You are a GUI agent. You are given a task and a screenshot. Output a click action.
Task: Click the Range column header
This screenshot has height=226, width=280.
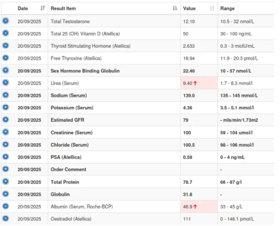tap(227, 8)
